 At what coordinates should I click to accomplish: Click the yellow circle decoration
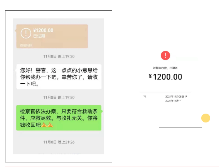(206, 118)
